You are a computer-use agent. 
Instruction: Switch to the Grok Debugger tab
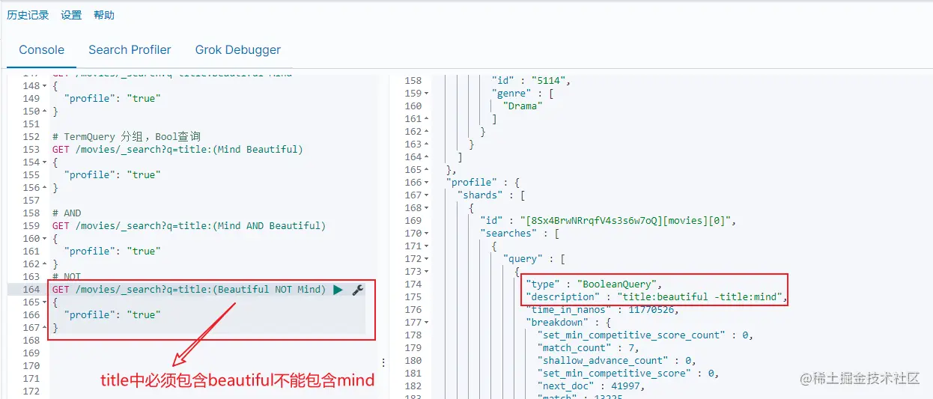[238, 50]
